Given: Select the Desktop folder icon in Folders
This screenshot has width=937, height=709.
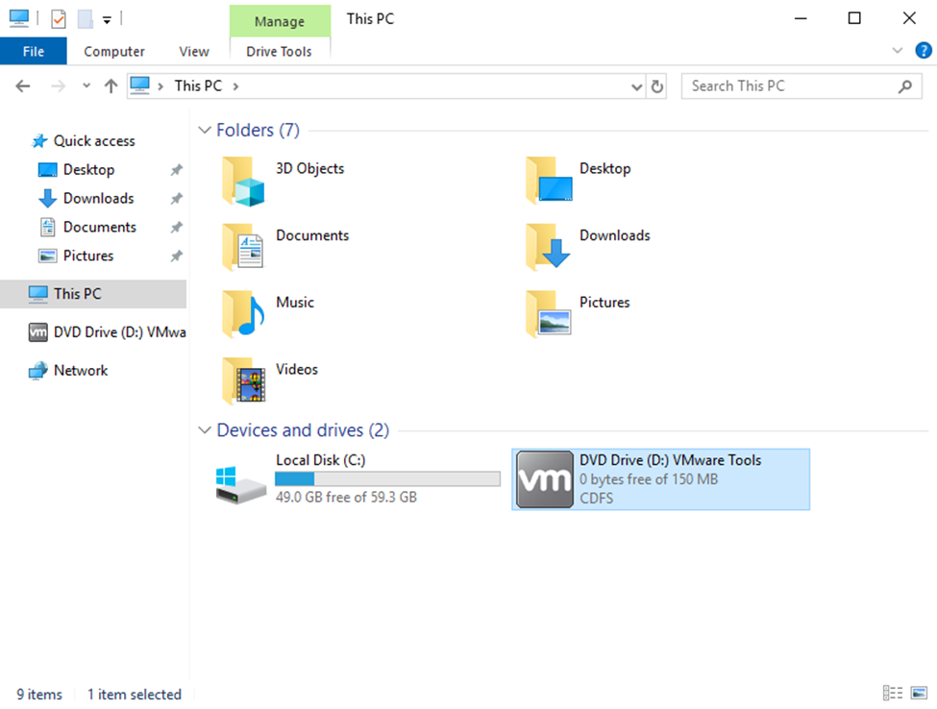Looking at the screenshot, I should pyautogui.click(x=549, y=180).
